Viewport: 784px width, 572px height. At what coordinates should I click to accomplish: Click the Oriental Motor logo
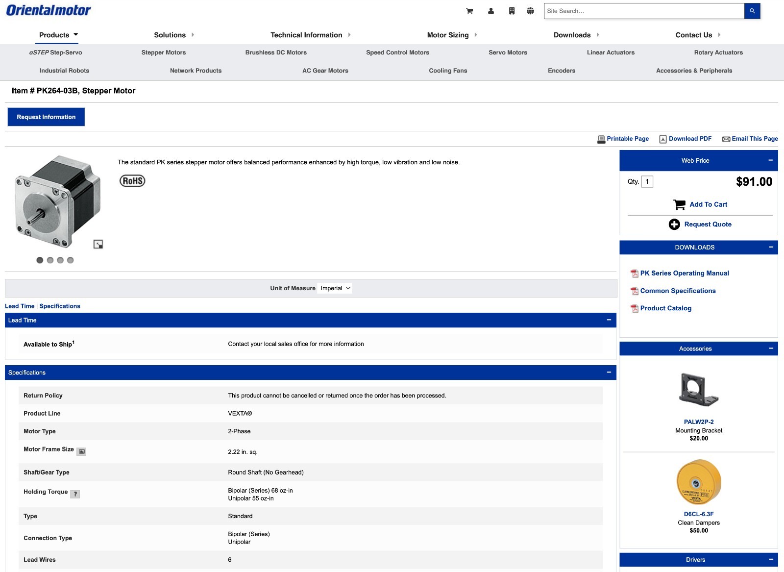[x=49, y=10]
